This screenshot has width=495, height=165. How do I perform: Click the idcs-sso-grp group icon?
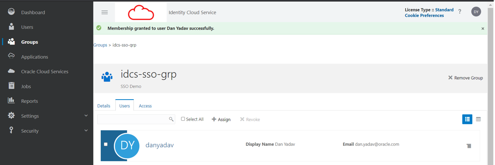pos(107,77)
